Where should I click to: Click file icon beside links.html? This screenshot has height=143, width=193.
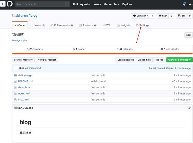tap(15, 100)
